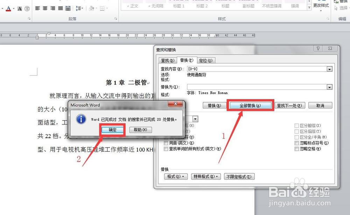Click the 替换 button

(214, 106)
